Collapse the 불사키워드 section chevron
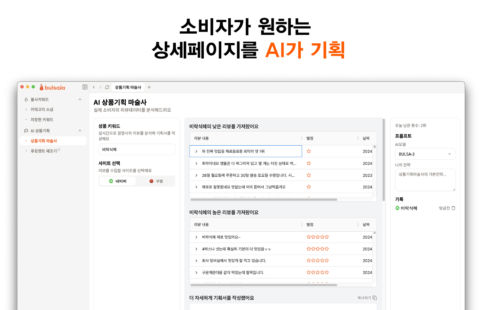The height and width of the screenshot is (310, 497). [80, 100]
